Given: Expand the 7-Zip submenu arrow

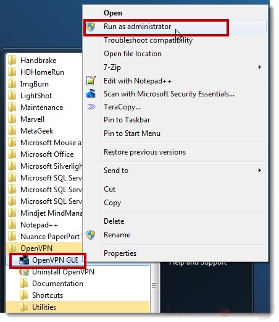Looking at the screenshot, I should tap(260, 67).
